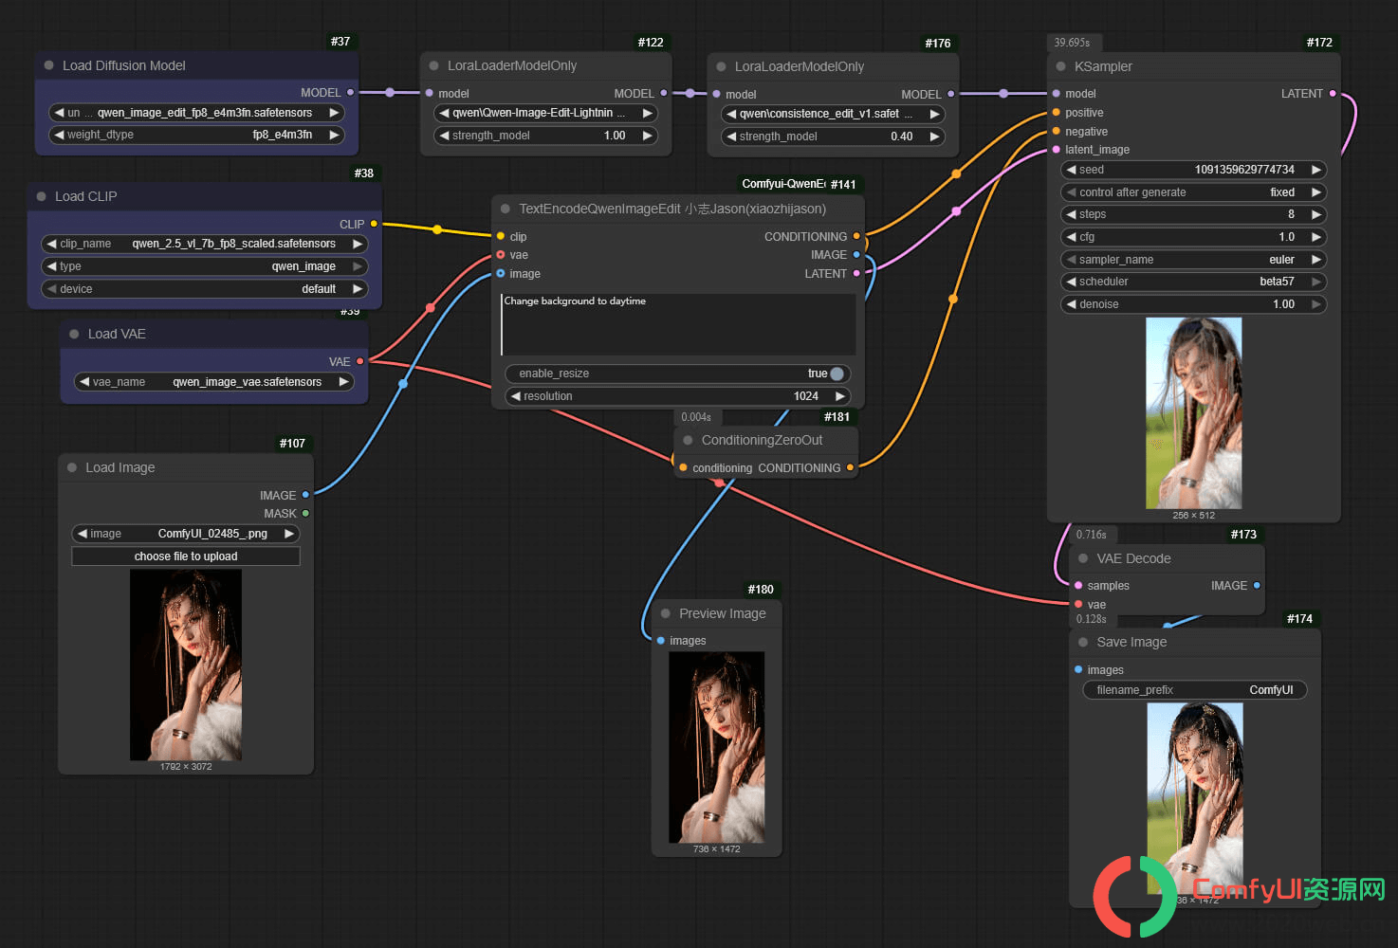Click the seed value field
The image size is (1398, 948).
(1193, 170)
